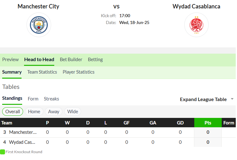Select the Away standings filter
The width and height of the screenshot is (237, 160).
(54, 112)
